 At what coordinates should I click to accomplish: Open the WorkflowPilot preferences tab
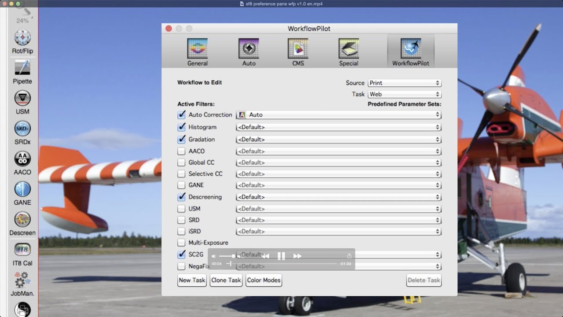411,52
